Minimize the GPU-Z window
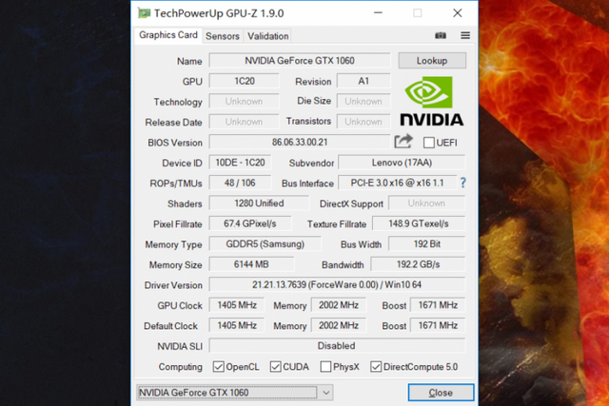 point(378,13)
